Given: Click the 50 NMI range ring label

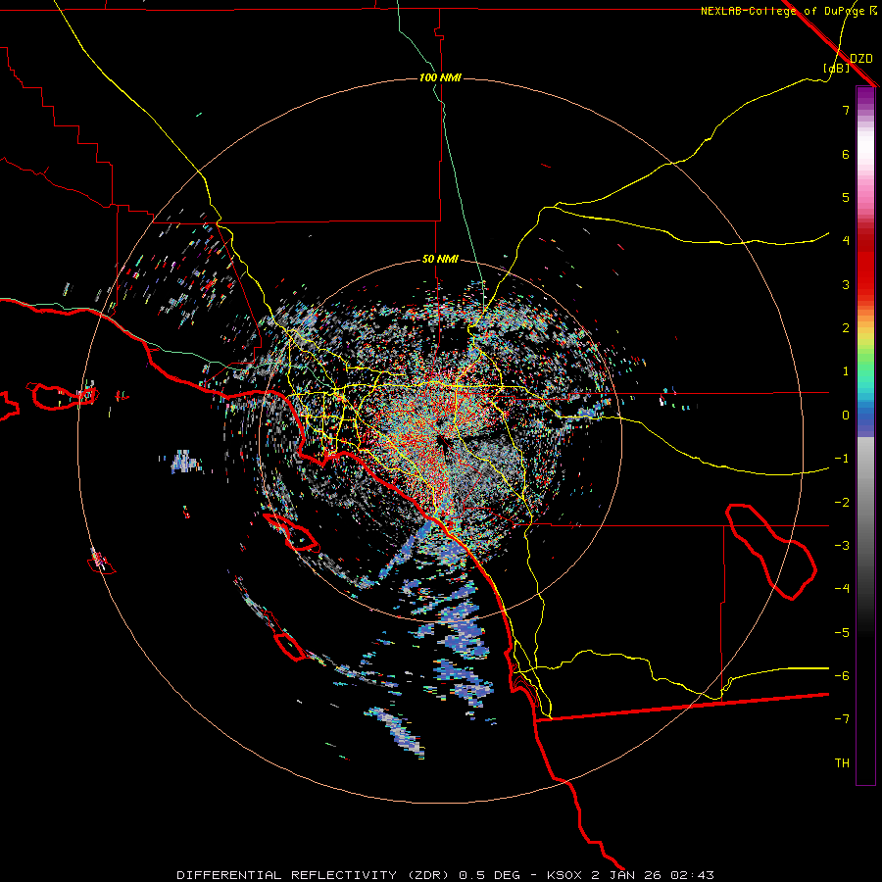Looking at the screenshot, I should point(440,260).
